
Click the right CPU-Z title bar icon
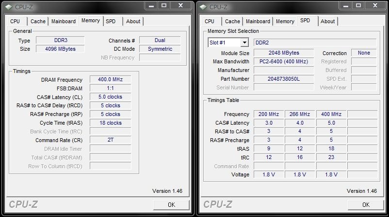pos(203,7)
